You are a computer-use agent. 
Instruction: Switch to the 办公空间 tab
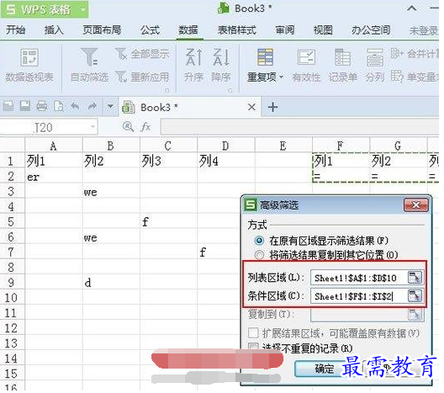(x=371, y=30)
